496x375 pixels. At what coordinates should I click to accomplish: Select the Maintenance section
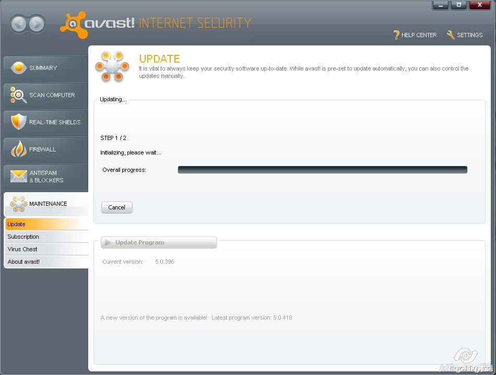[46, 204]
